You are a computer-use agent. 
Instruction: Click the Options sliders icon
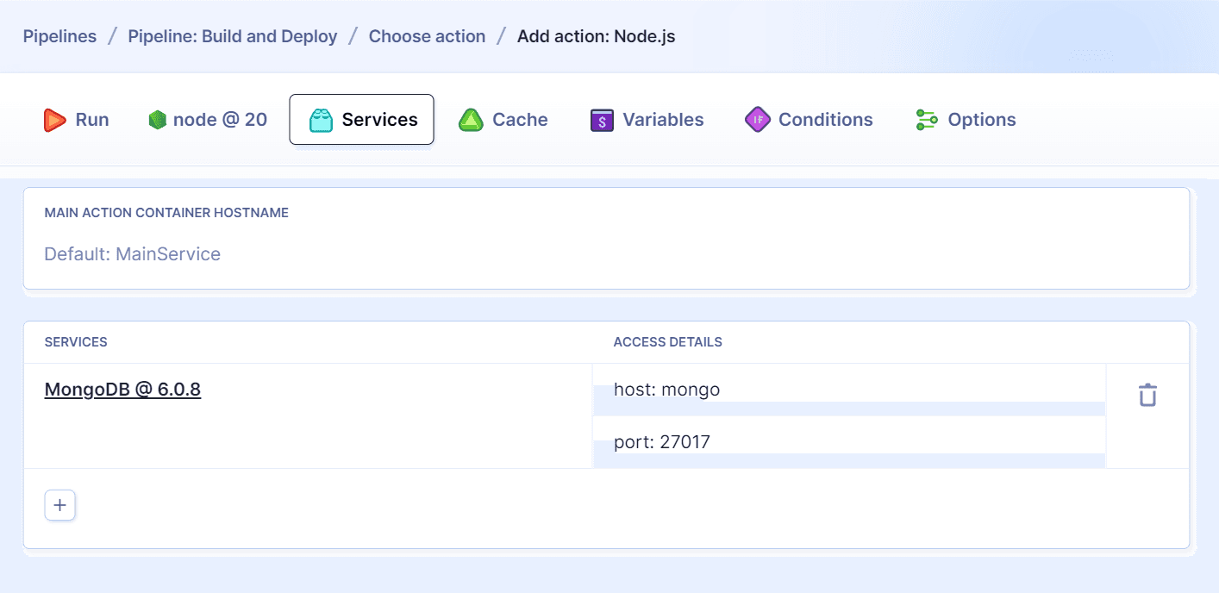coord(926,120)
